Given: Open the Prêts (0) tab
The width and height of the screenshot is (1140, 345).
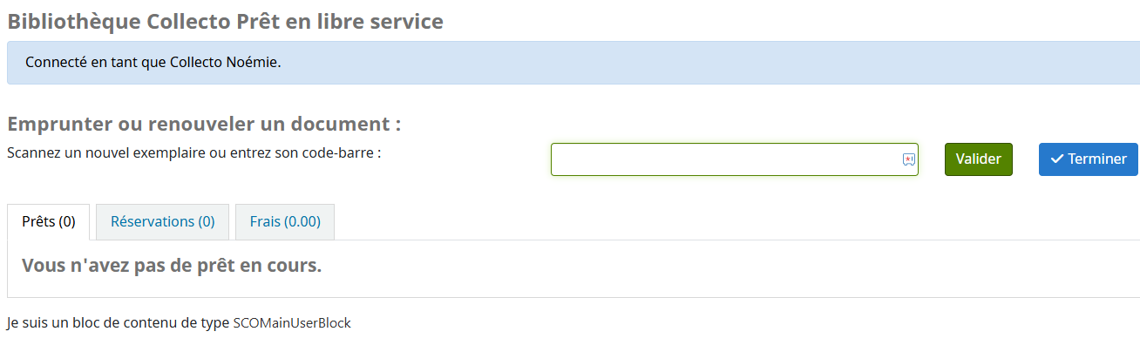Looking at the screenshot, I should 49,222.
